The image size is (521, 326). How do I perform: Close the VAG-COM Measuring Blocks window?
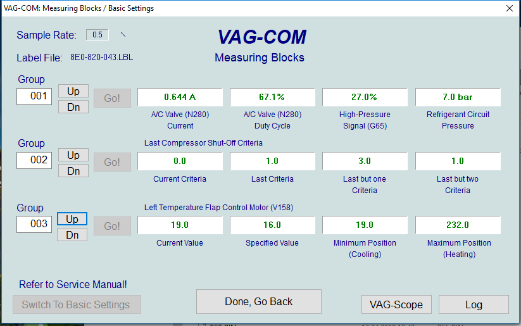pos(510,8)
